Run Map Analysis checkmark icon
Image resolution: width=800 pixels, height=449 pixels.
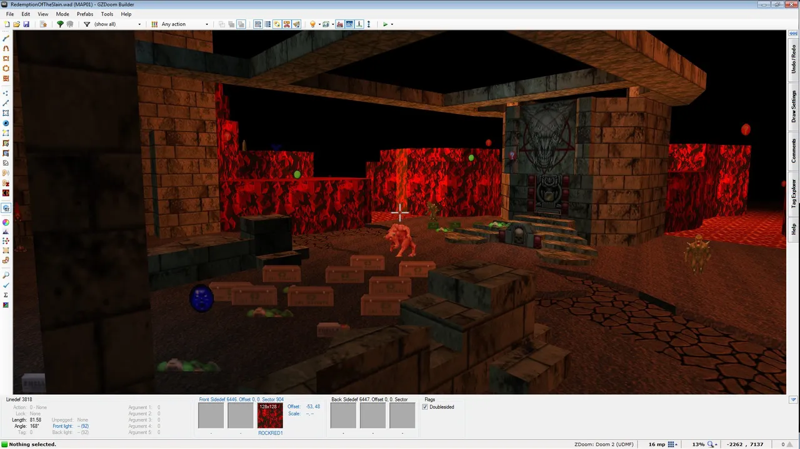pyautogui.click(x=6, y=285)
